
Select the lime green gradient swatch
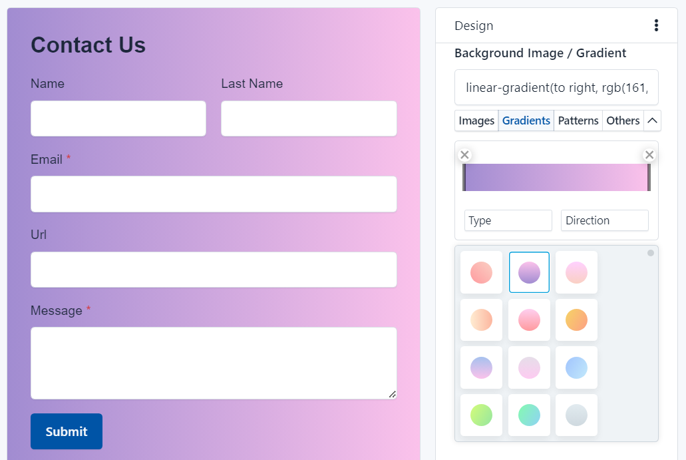[x=481, y=415]
